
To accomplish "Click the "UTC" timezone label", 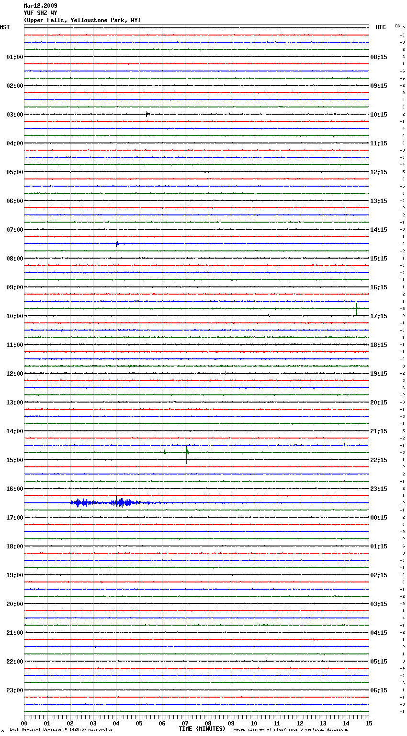I will [x=381, y=27].
